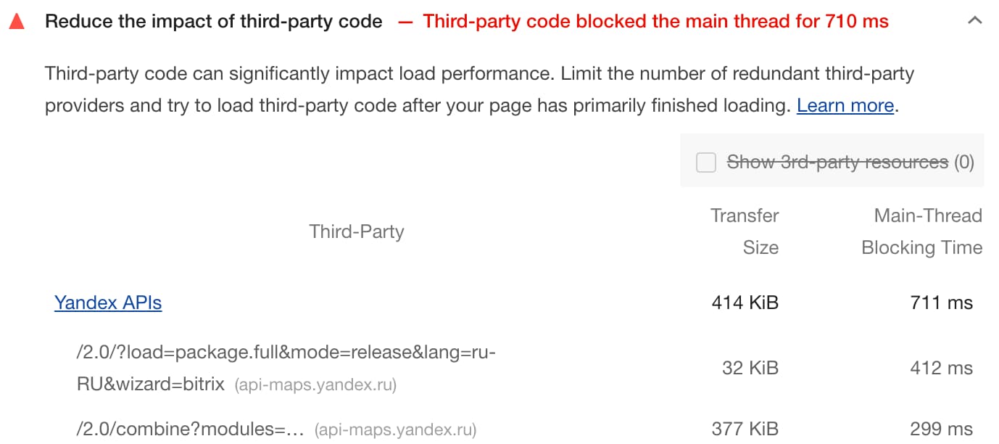Toggle the Show 3rd-party resources checkbox
The image size is (999, 444).
coord(706,163)
